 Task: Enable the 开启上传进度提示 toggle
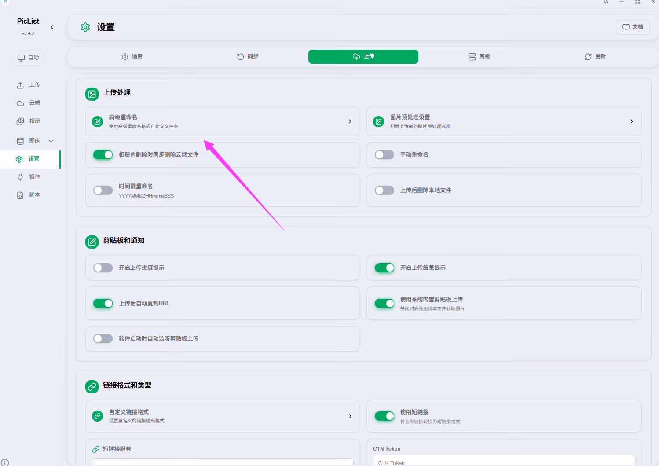click(103, 268)
